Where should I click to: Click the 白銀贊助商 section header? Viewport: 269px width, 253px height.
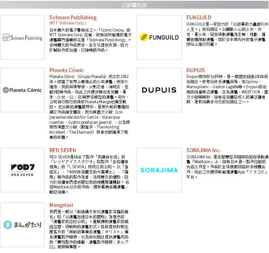click(x=134, y=5)
